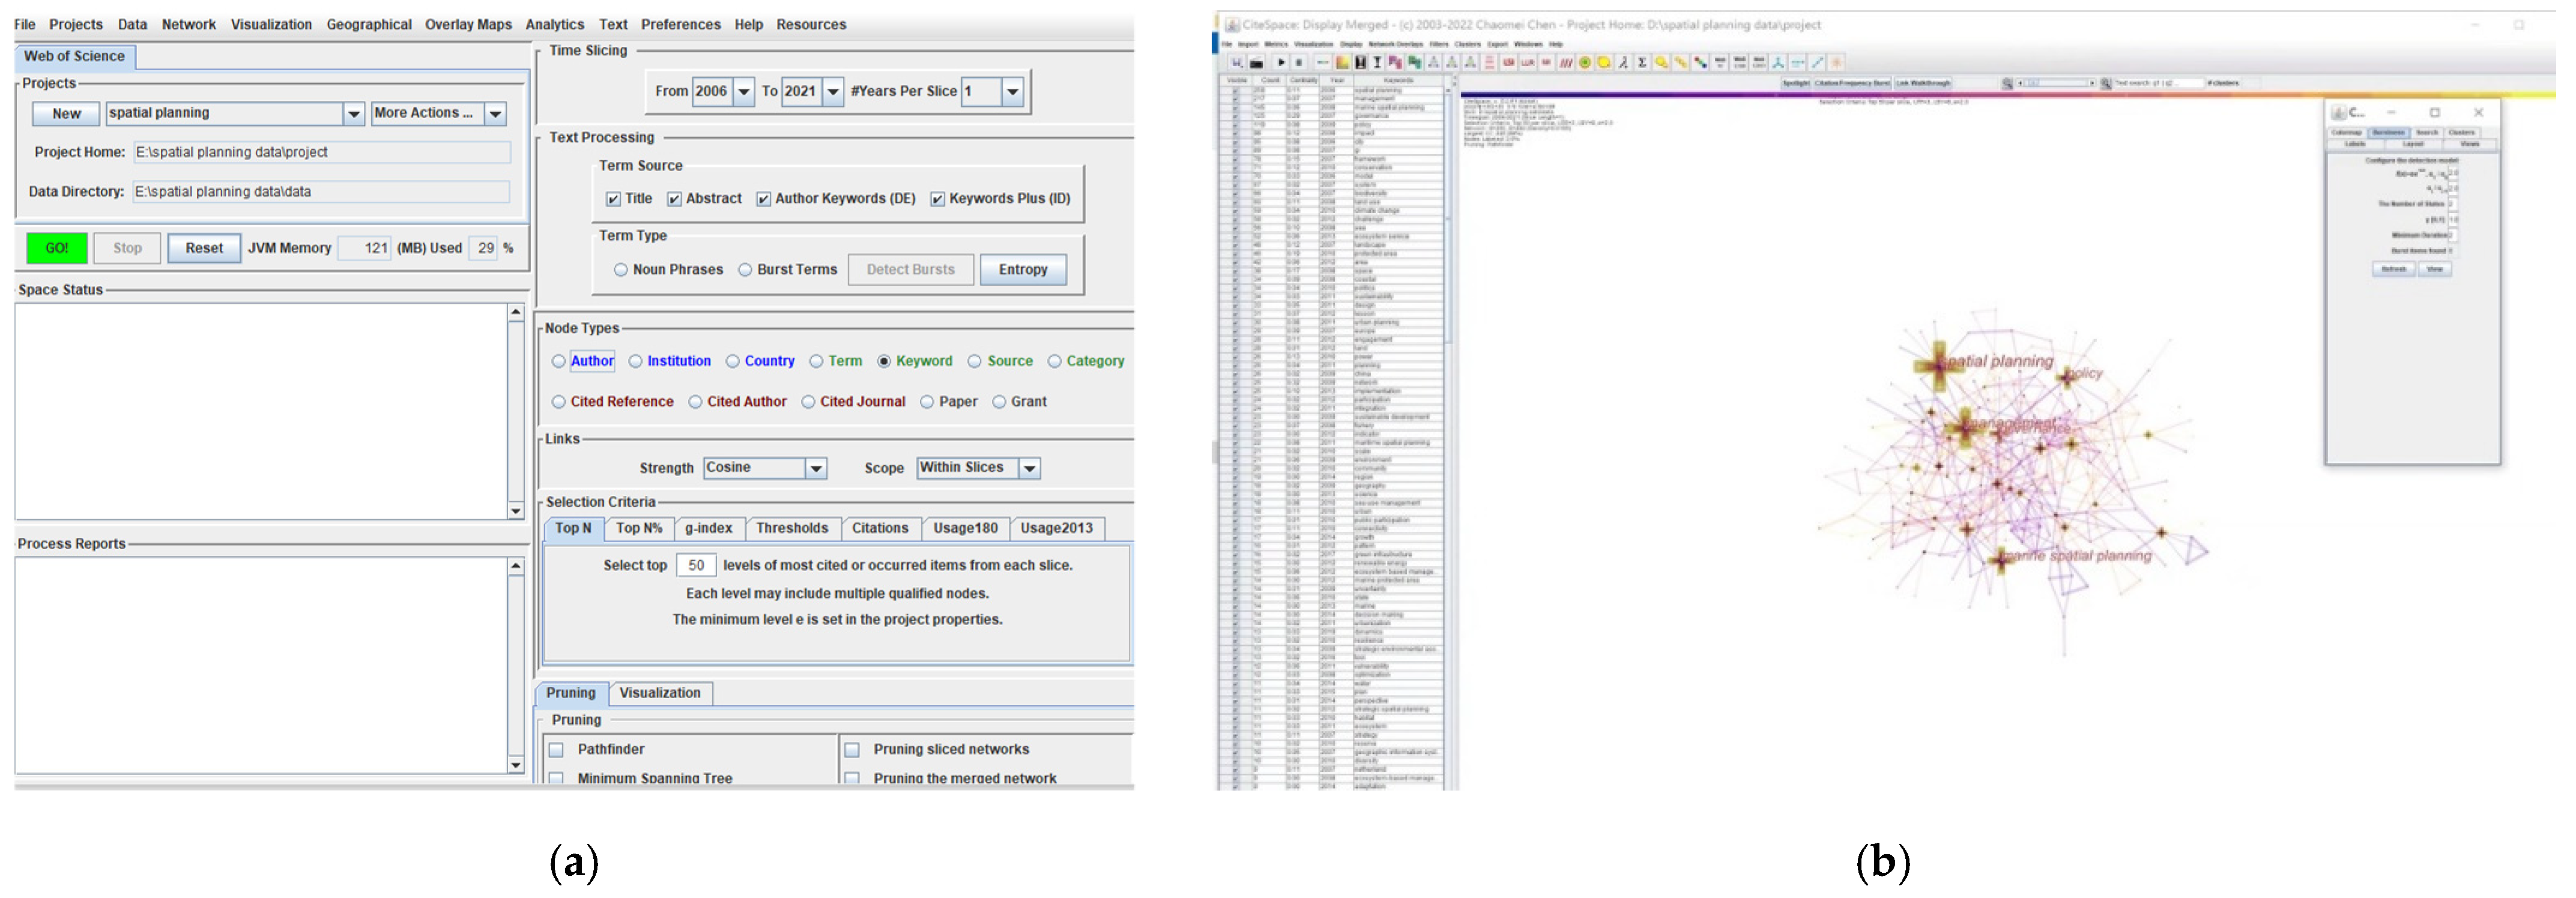Click the lambda toolbar icon
Screen dimensions: 2576x898
pyautogui.click(x=1624, y=62)
